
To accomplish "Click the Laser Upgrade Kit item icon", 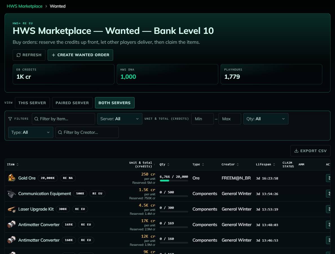I will 12,209.
